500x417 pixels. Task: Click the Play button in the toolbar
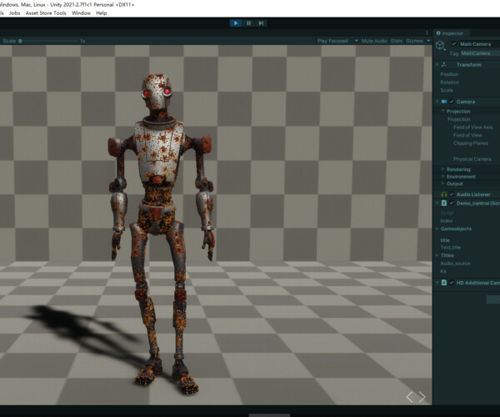(236, 23)
